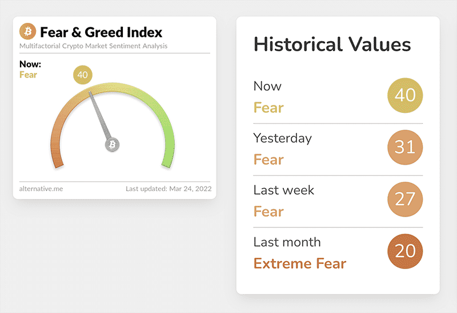The width and height of the screenshot is (457, 313).
Task: Select the Yesterday value 31 circle
Action: (x=405, y=147)
